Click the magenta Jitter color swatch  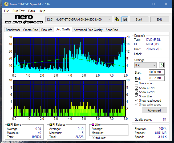93,125
